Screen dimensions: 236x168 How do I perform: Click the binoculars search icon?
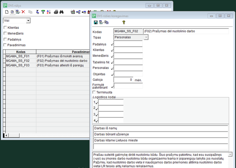(x=62, y=12)
